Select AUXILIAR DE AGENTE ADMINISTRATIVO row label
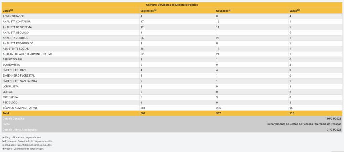Screen dimensions: 344x152 click(x=28, y=54)
